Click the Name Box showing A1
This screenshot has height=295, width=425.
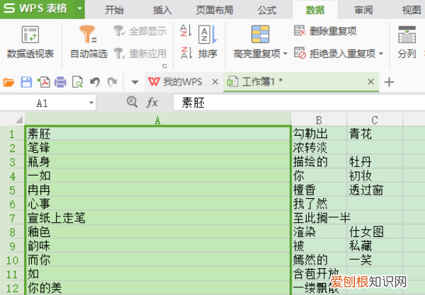click(43, 103)
